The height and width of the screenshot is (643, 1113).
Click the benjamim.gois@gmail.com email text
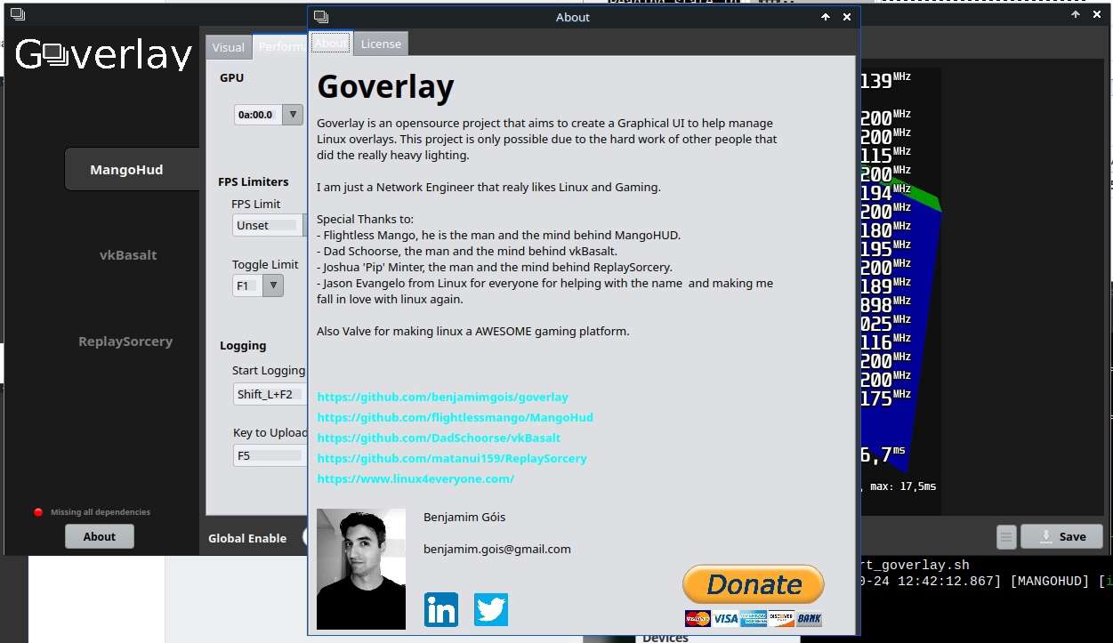pyautogui.click(x=497, y=549)
